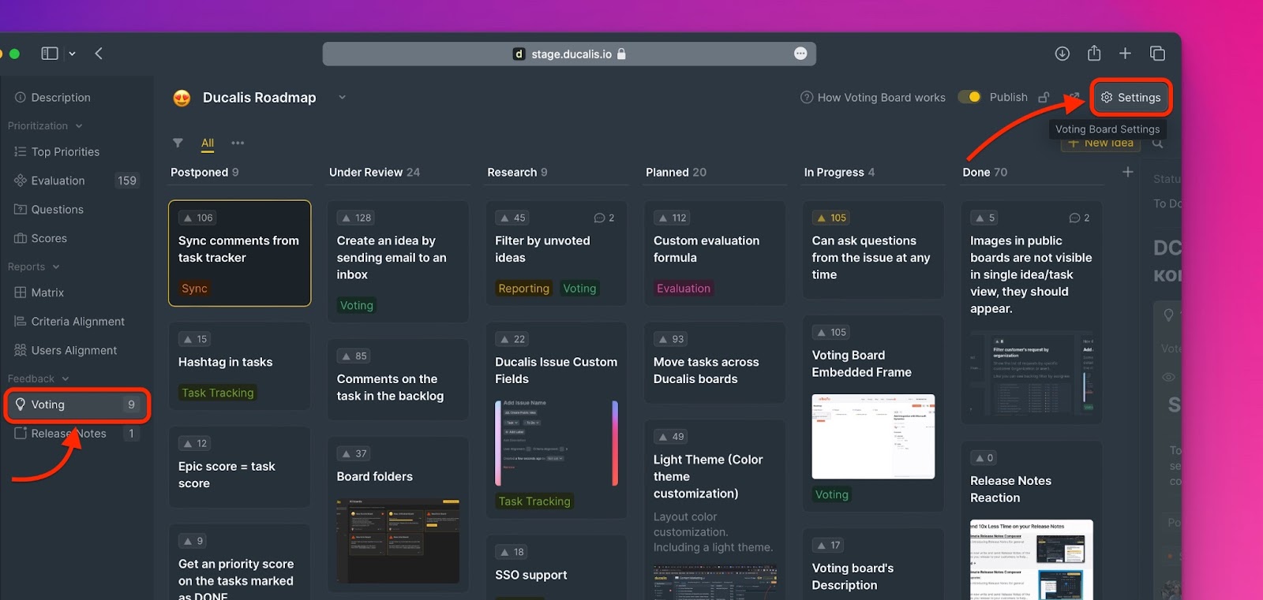
Task: Click the Ducalis Roadmap emoji icon
Action: point(182,98)
